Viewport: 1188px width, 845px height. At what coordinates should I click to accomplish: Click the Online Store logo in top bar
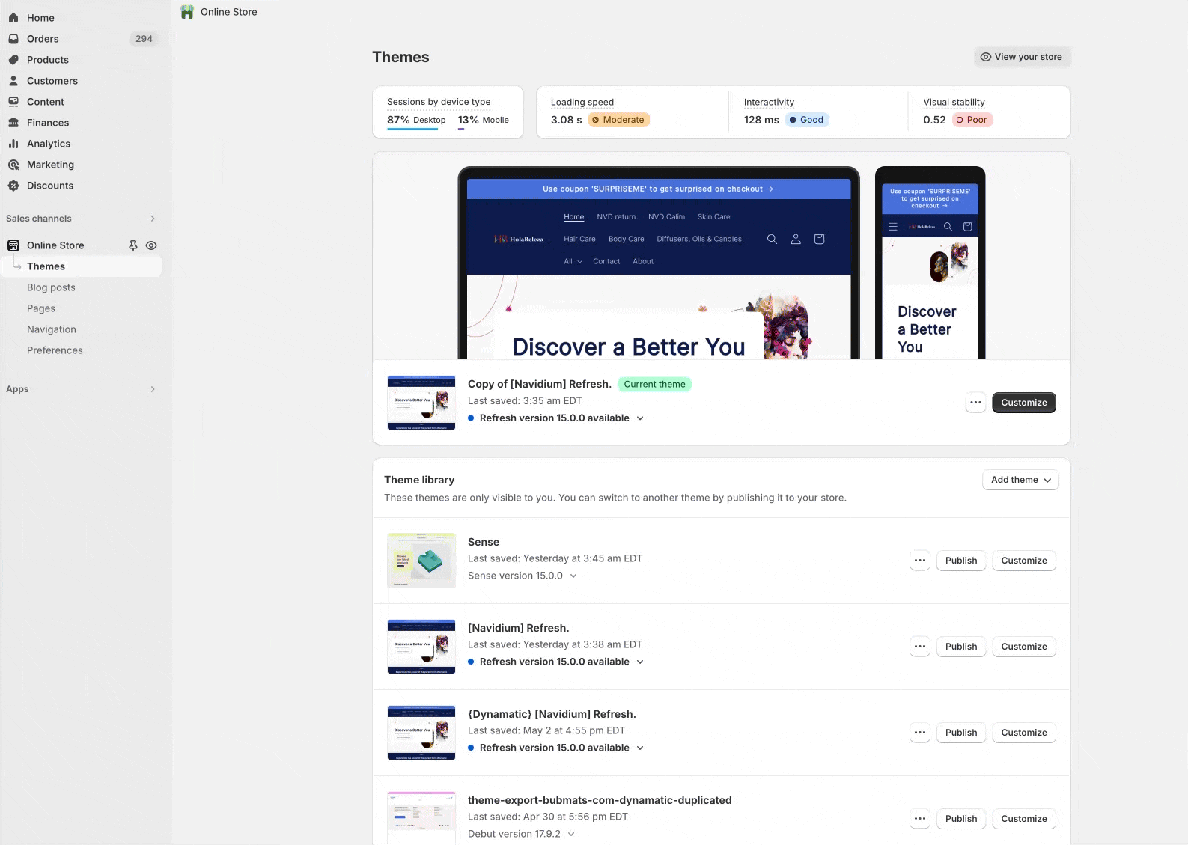point(187,12)
